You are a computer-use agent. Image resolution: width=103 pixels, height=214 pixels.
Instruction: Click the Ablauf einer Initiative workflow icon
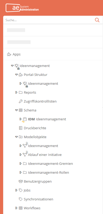25,154
